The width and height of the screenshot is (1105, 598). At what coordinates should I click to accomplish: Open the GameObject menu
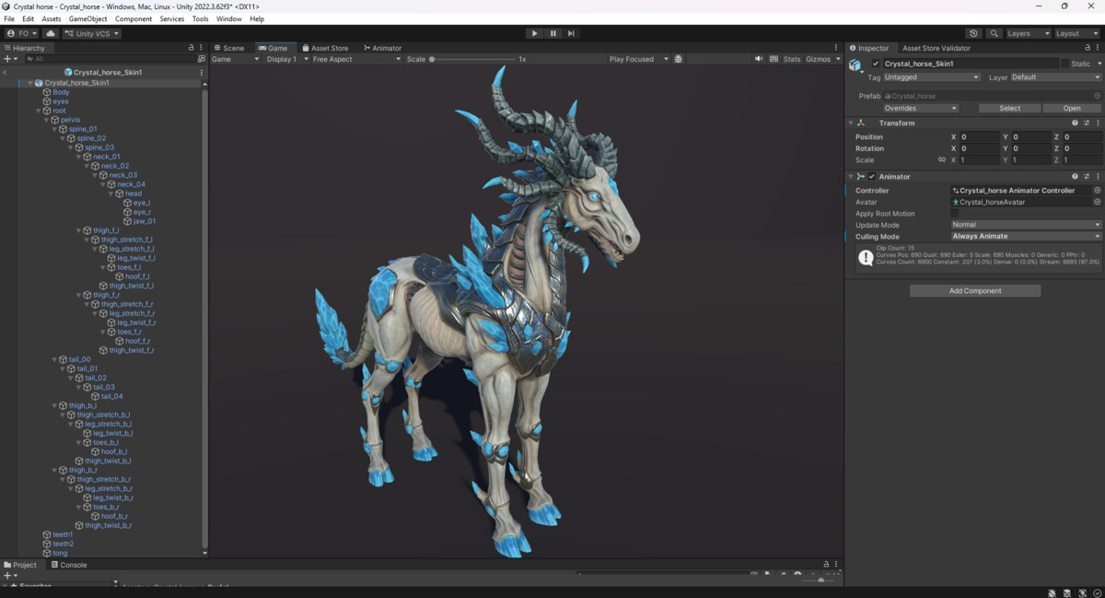pos(88,18)
